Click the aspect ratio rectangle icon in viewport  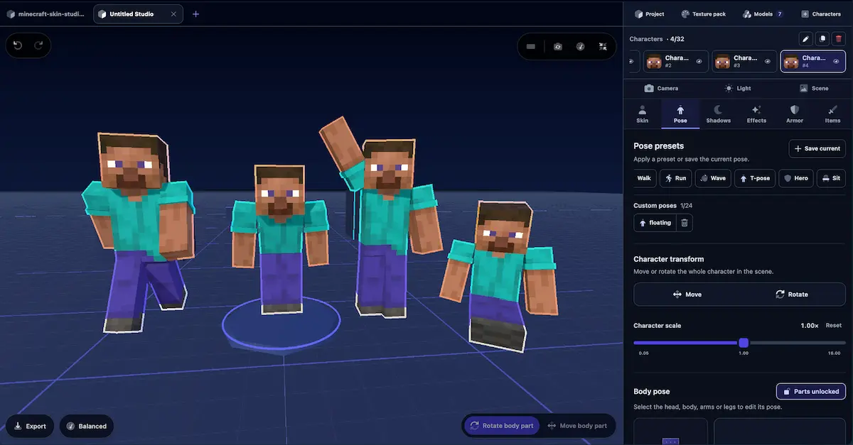tap(531, 46)
